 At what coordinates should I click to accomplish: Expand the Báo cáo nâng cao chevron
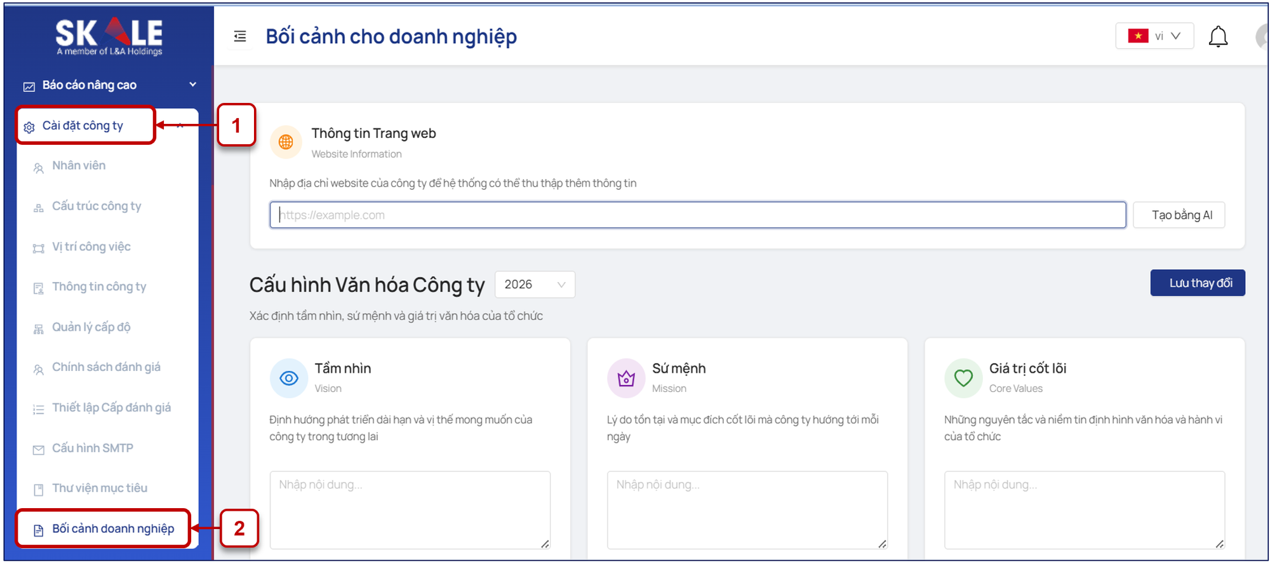tap(193, 84)
